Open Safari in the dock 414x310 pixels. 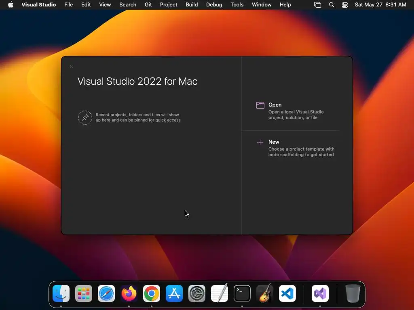point(106,293)
